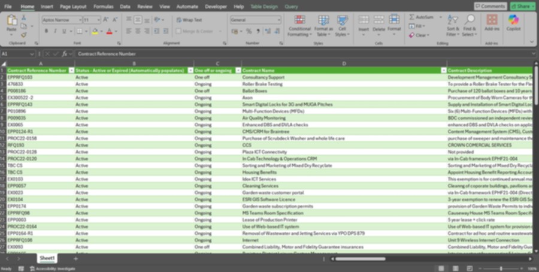539x272 pixels.
Task: Switch to Page Layout view
Action: 456,268
